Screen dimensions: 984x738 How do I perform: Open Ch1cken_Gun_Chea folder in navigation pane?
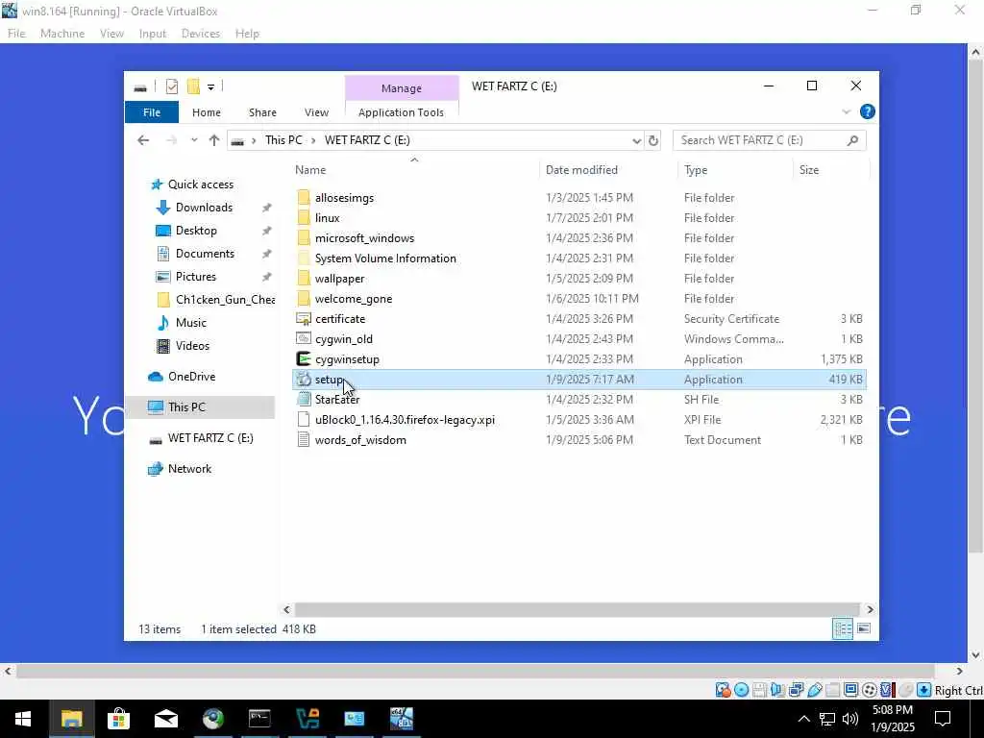225,300
